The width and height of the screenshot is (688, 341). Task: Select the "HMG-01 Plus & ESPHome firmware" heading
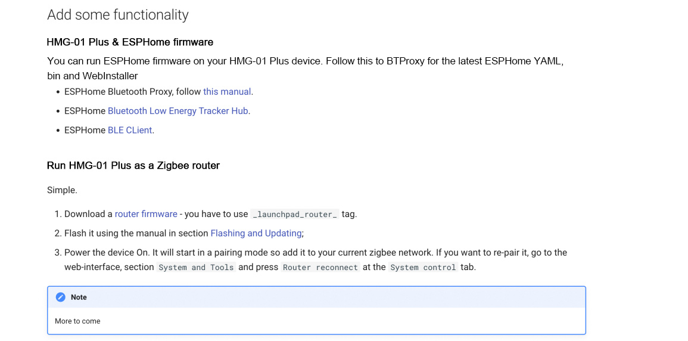point(130,42)
